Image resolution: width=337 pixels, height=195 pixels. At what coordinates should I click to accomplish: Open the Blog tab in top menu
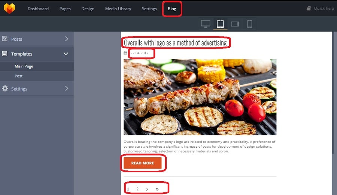tap(172, 9)
